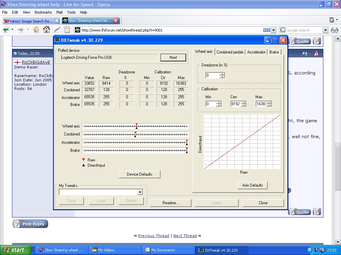Image resolution: width=341 pixels, height=255 pixels.
Task: Open the trash closed-tabs icon
Action: click(332, 20)
